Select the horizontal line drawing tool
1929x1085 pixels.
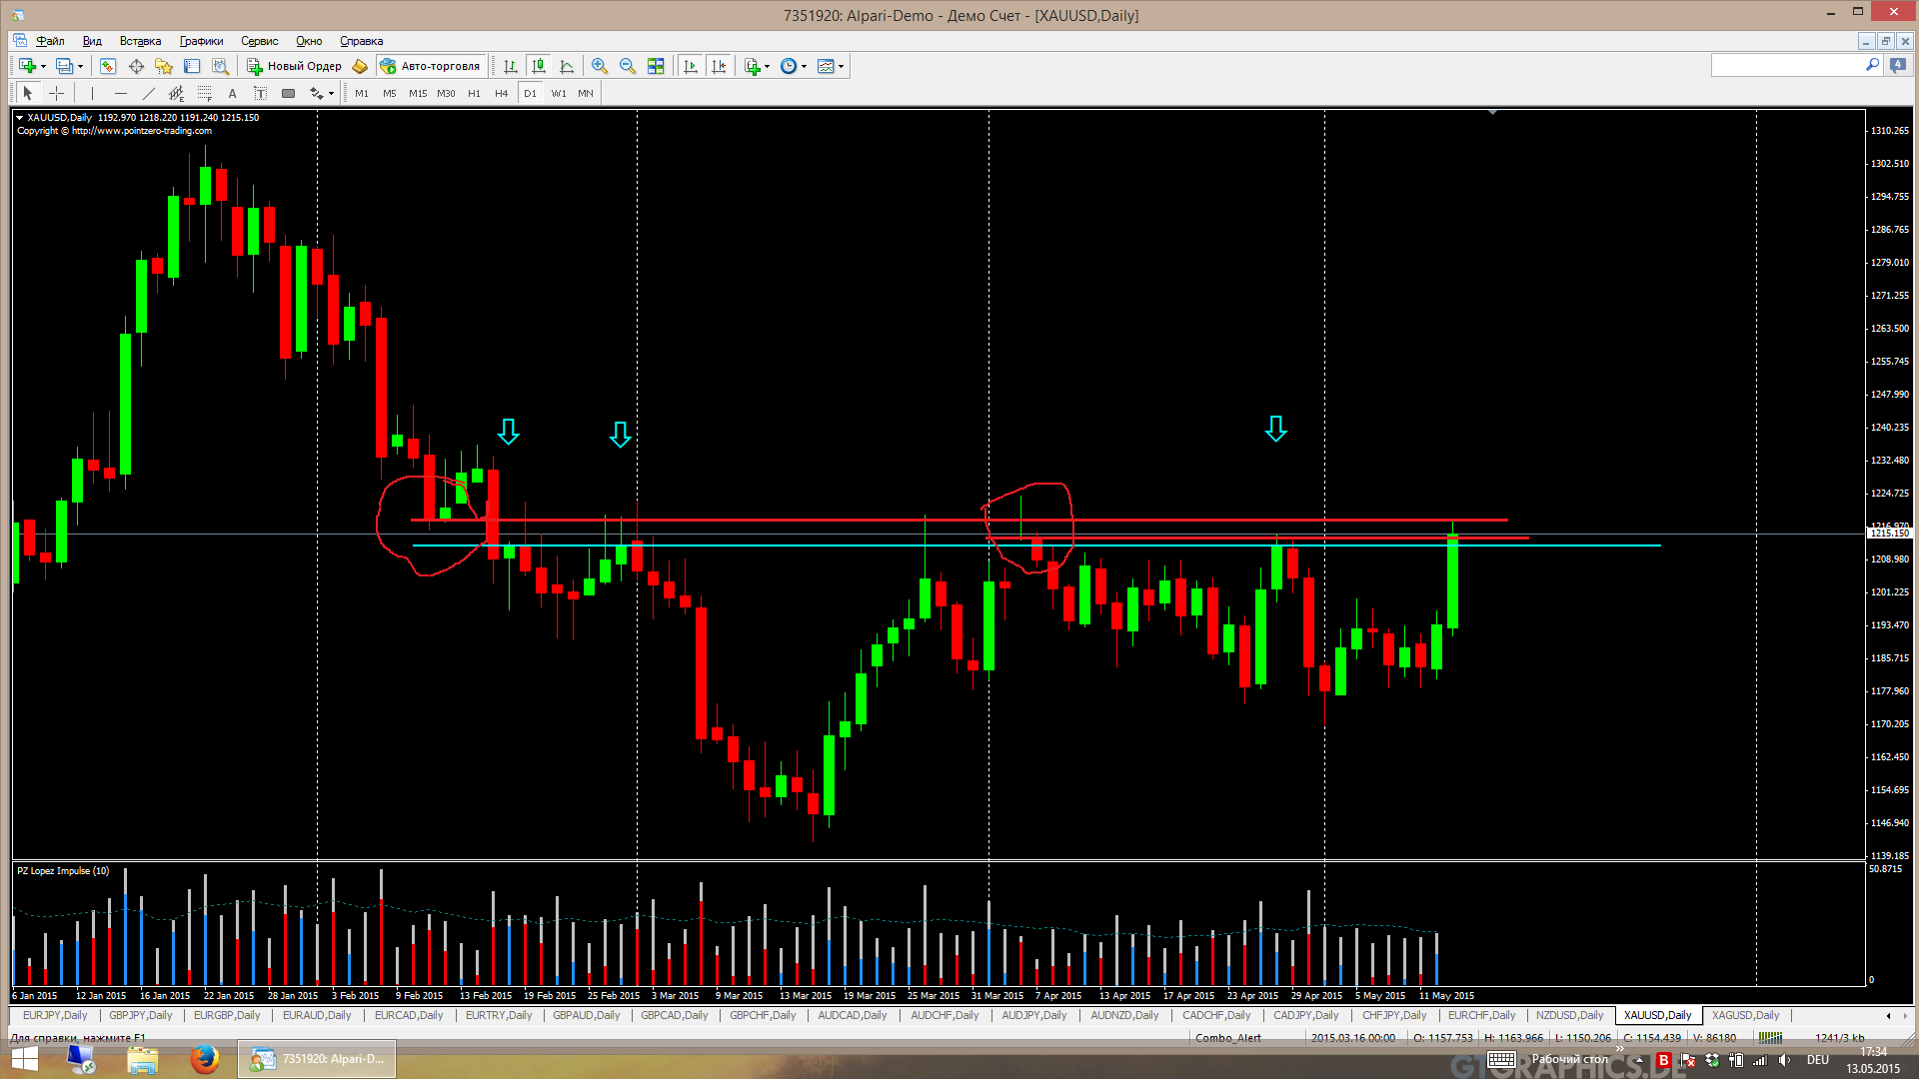[x=121, y=93]
